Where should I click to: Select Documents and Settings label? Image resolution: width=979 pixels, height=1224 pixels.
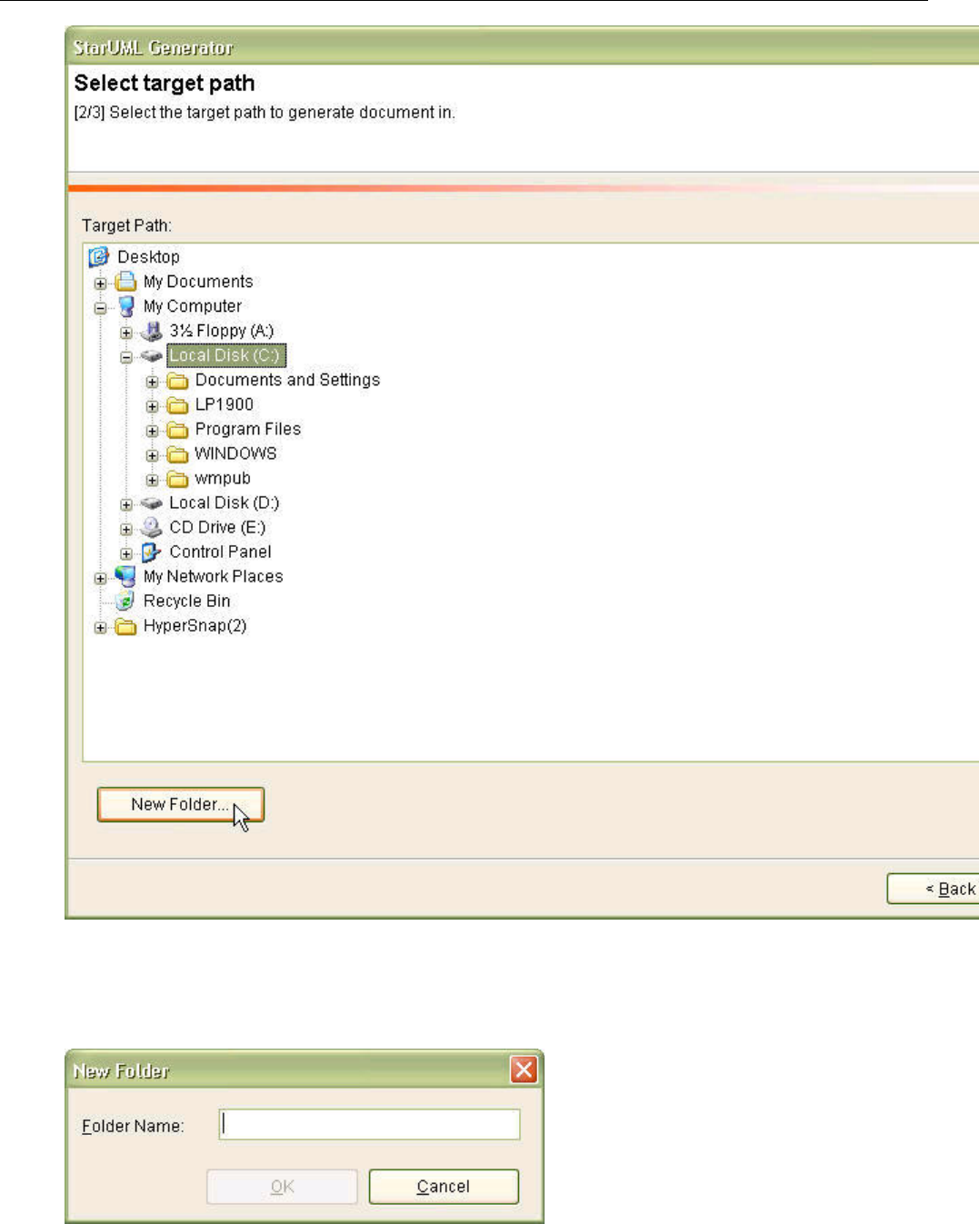click(287, 380)
